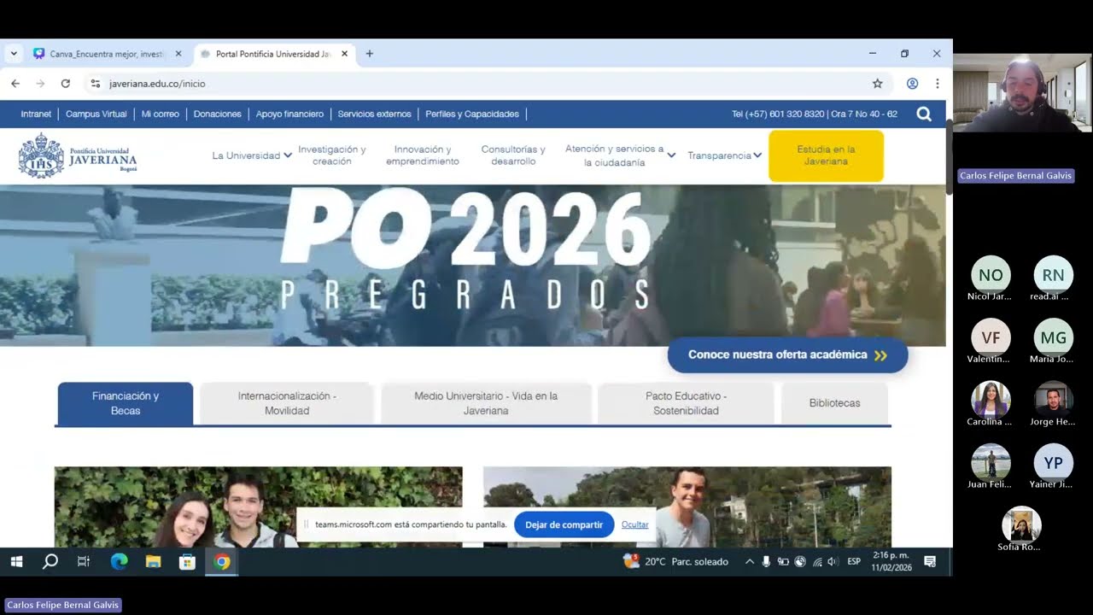Select Medio Universitario - Vida en la Javeriana tab
Viewport: 1093px width, 615px height.
click(x=486, y=403)
